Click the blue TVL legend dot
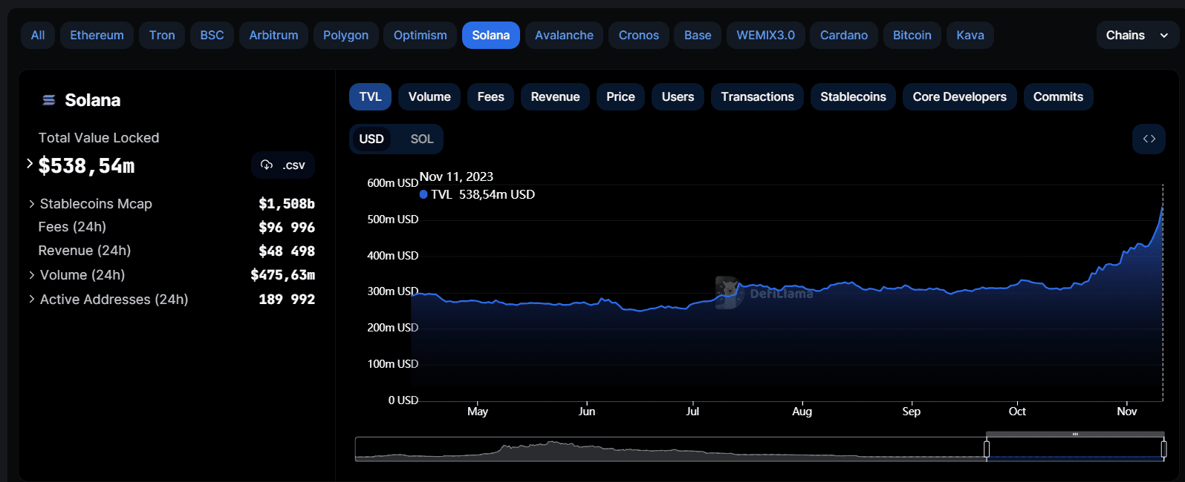The height and width of the screenshot is (482, 1185). [423, 194]
